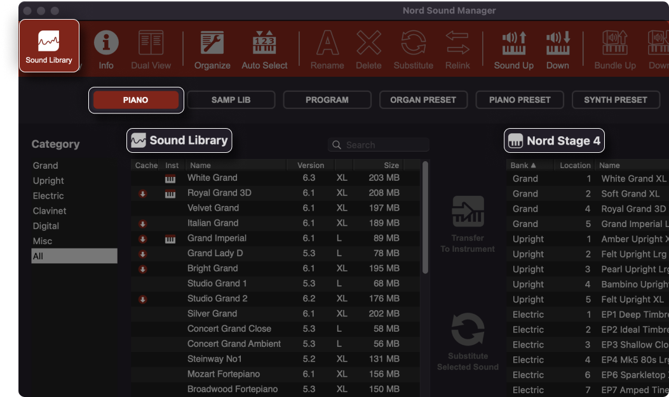Click the Bright Grand cache download icon
The image size is (669, 397).
pyautogui.click(x=143, y=269)
